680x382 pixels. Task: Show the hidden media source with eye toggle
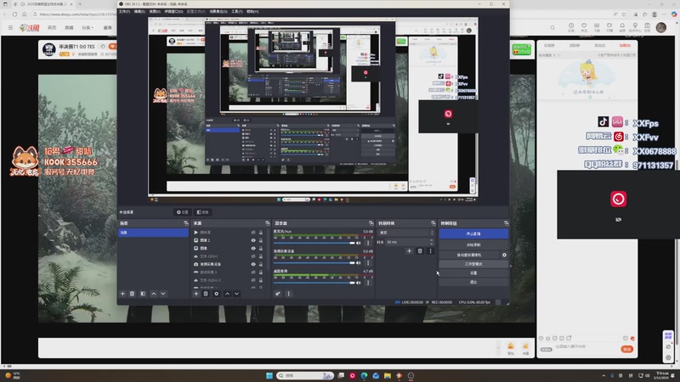coord(253,233)
